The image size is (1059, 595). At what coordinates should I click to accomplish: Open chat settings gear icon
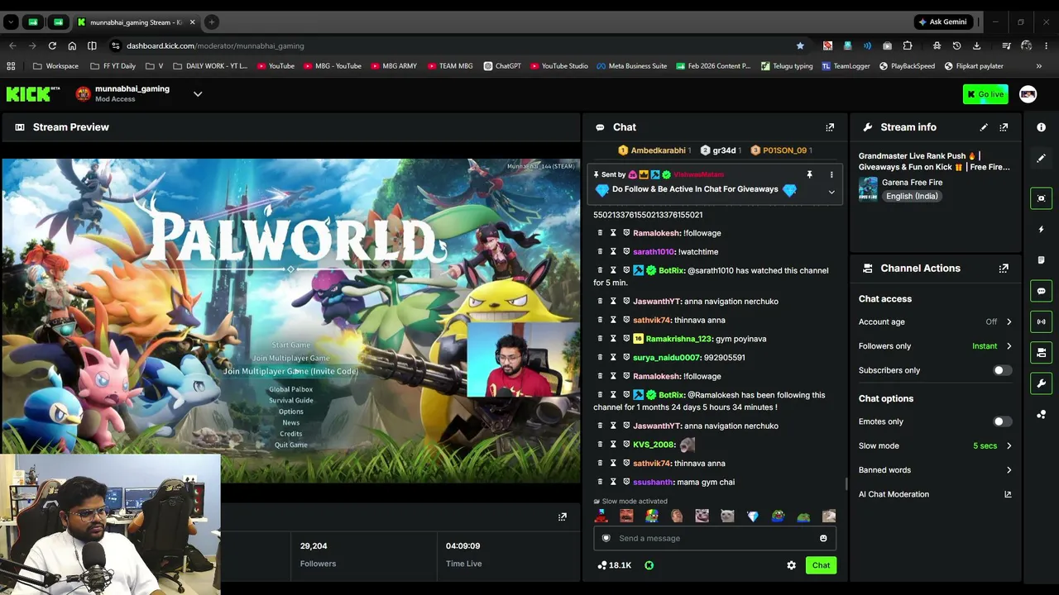pyautogui.click(x=792, y=565)
